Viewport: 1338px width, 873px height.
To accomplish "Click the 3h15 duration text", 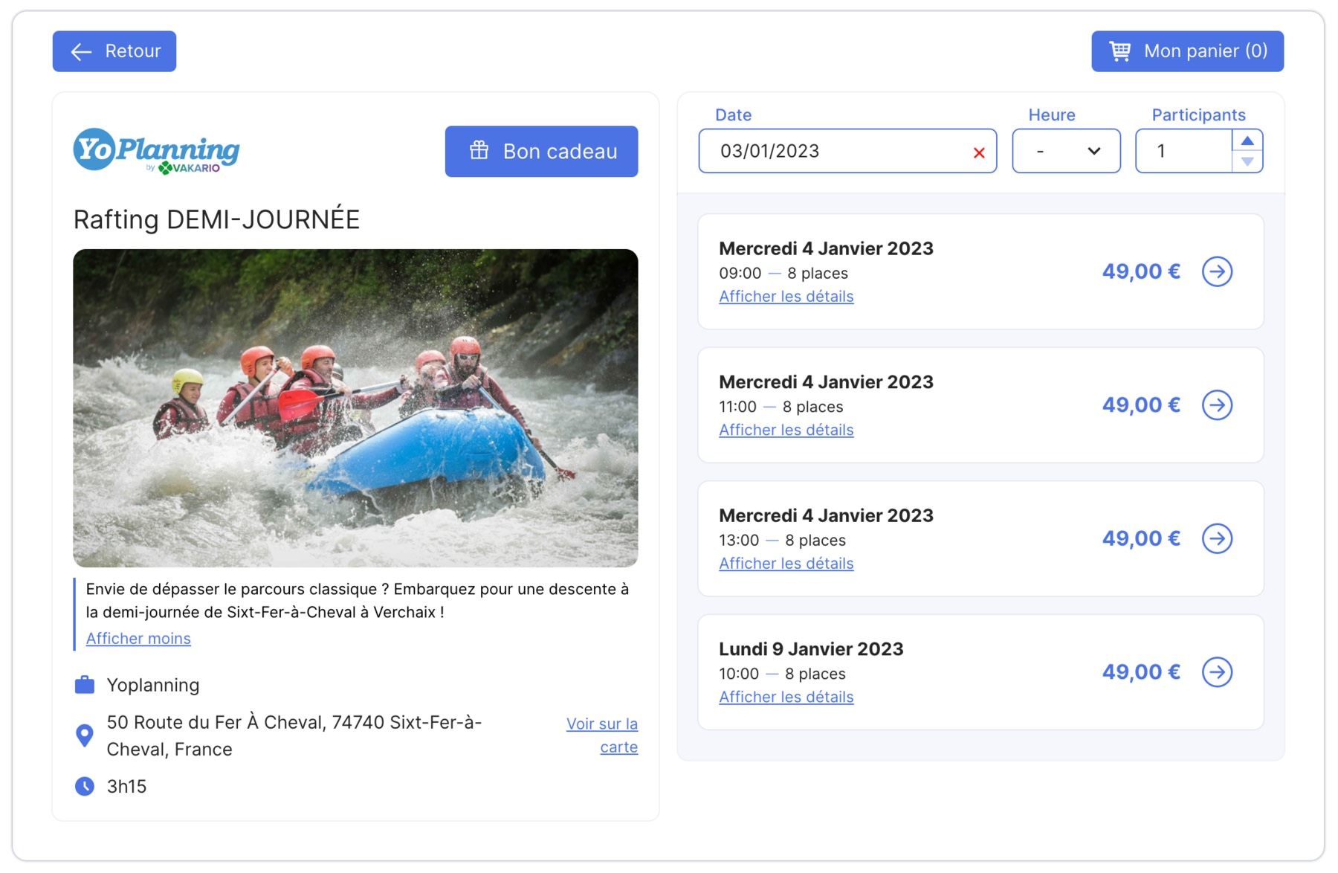I will pos(126,786).
